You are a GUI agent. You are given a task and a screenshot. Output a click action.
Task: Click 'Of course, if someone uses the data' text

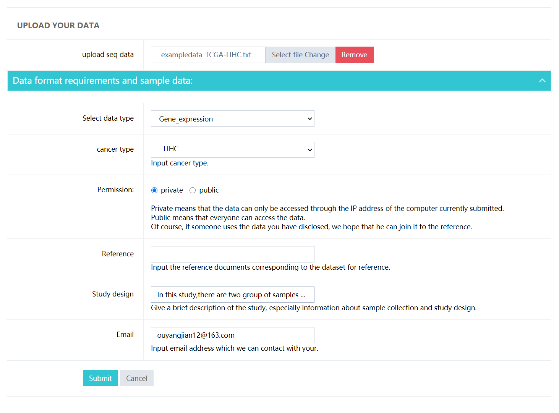click(311, 227)
